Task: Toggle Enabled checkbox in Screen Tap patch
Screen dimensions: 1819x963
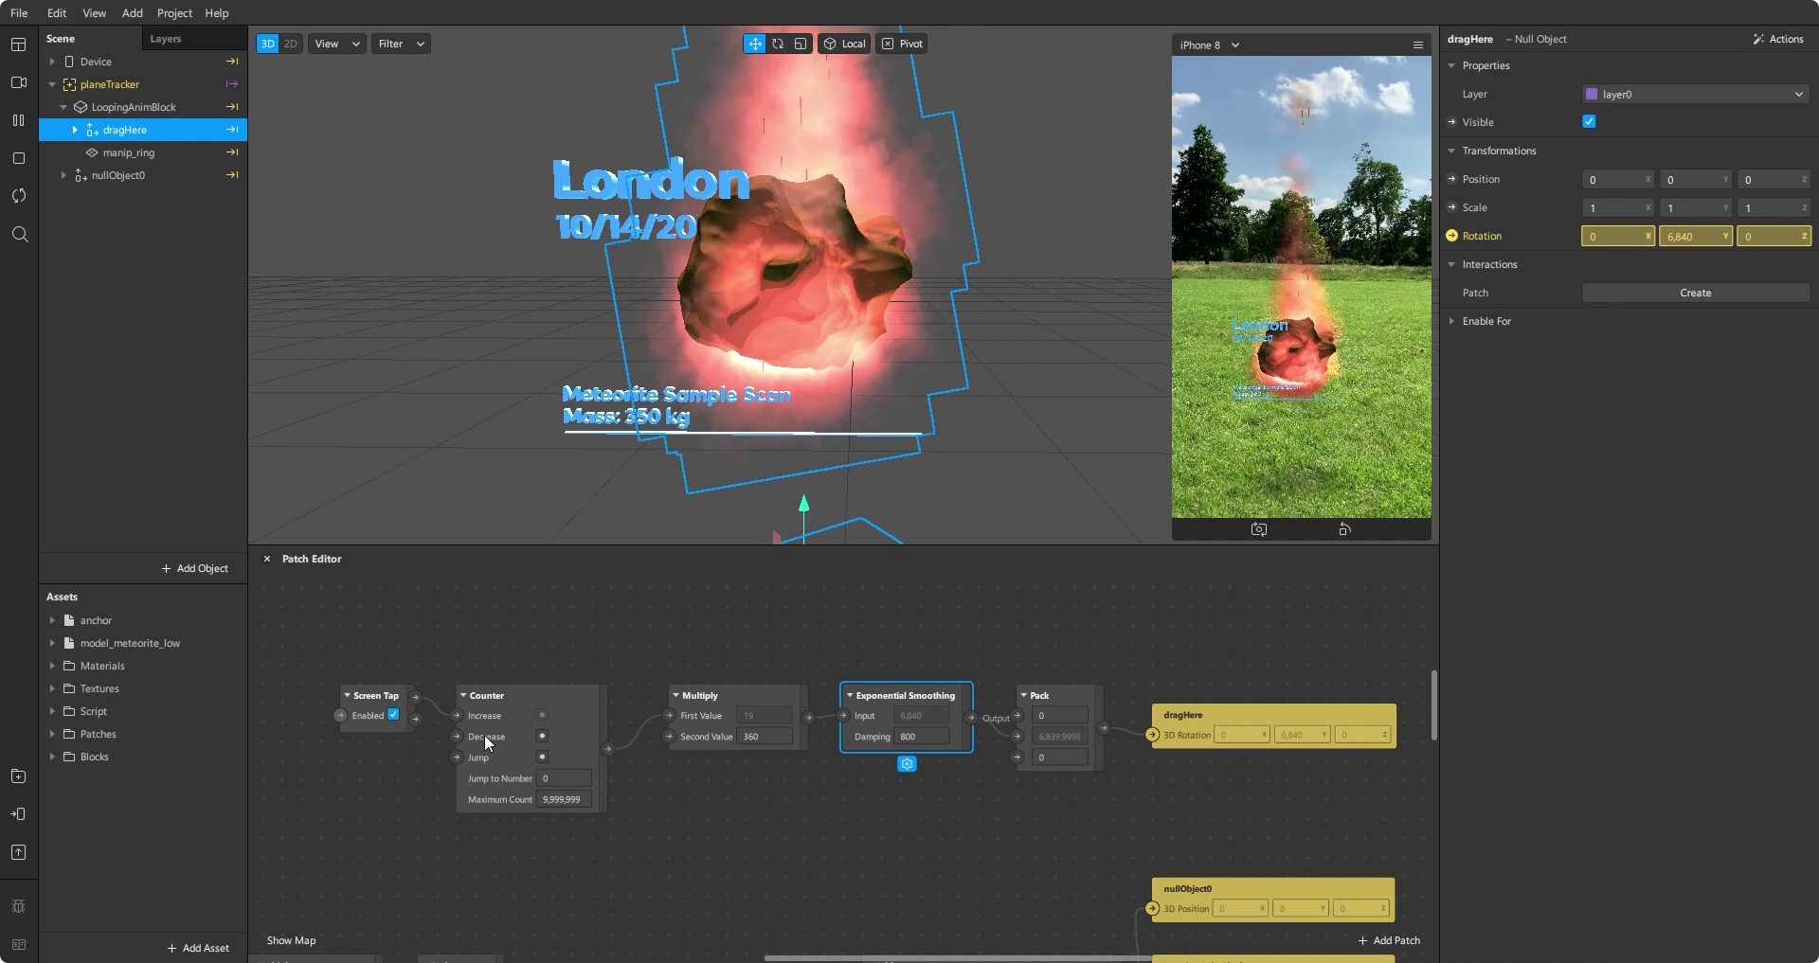Action: click(393, 715)
